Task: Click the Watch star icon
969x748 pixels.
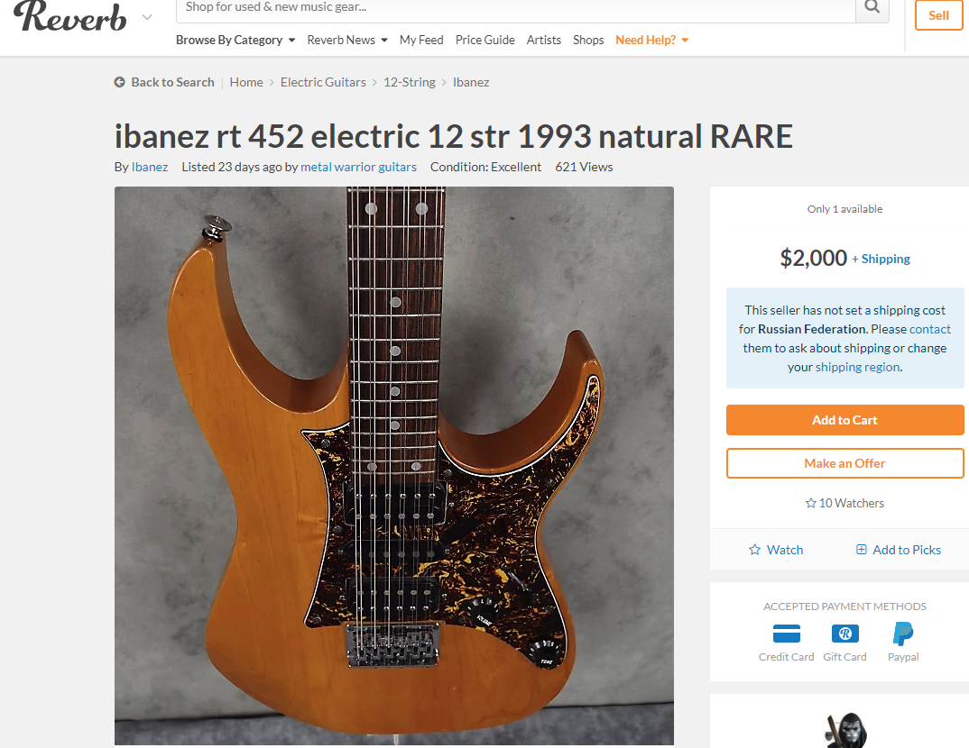Action: click(754, 549)
